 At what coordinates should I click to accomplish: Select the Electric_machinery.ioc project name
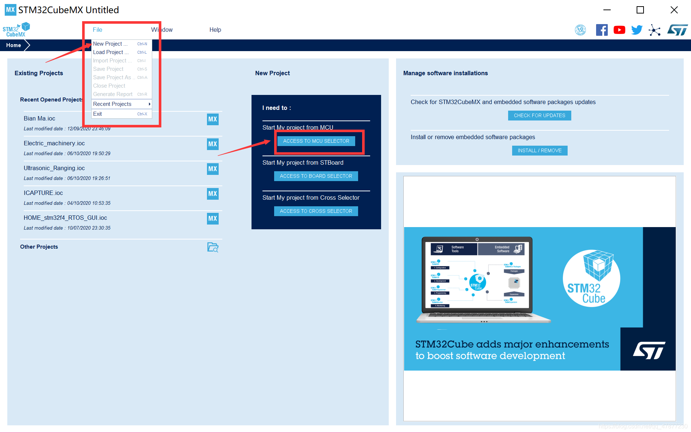pyautogui.click(x=54, y=143)
